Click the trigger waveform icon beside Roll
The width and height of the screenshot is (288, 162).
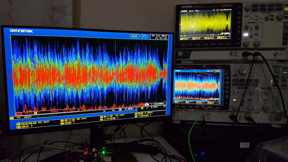144,37
